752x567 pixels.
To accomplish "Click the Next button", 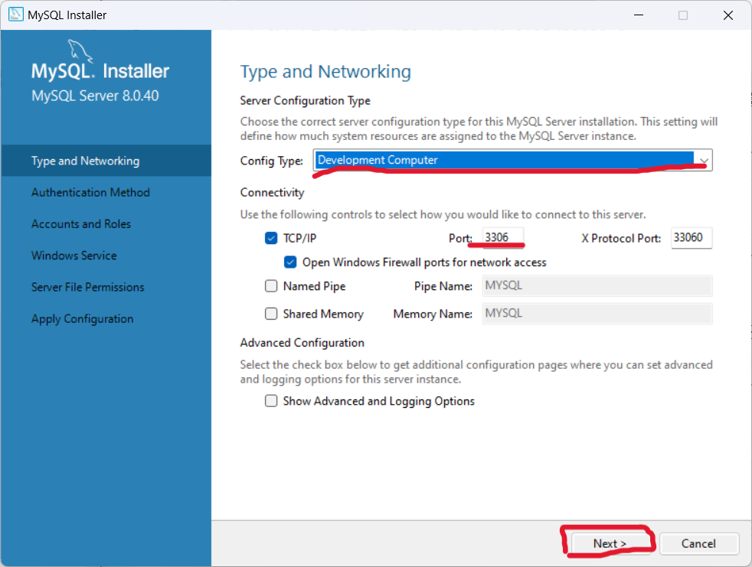I will [x=610, y=543].
